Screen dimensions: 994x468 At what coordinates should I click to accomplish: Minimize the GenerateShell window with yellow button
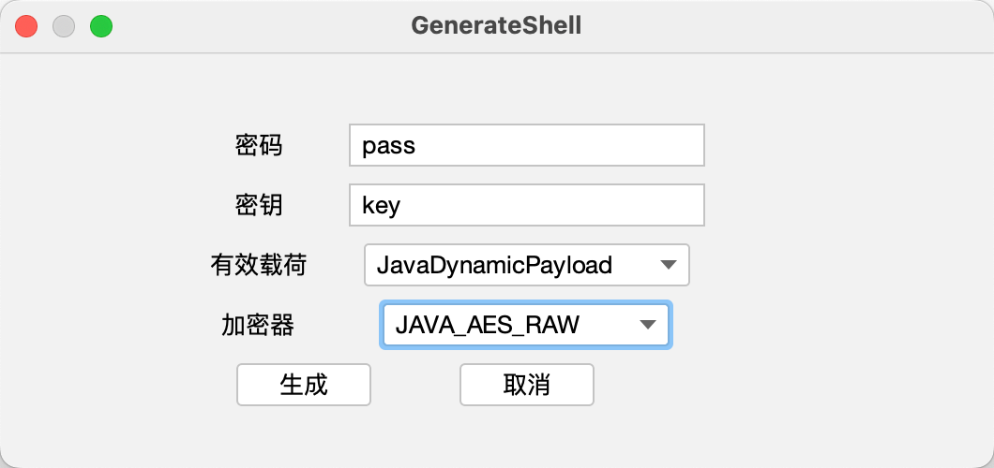64,26
